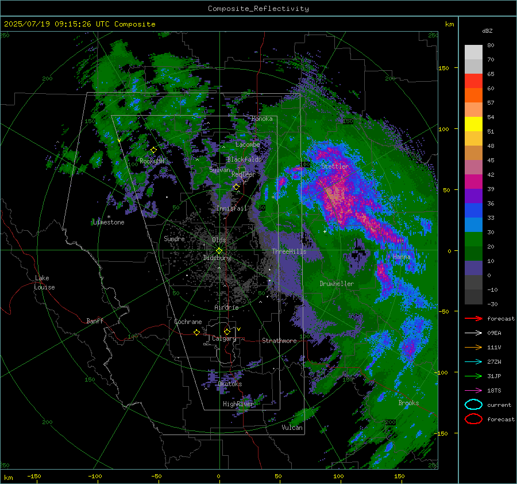Click the Strathmore label
The width and height of the screenshot is (517, 484).
pos(280,341)
